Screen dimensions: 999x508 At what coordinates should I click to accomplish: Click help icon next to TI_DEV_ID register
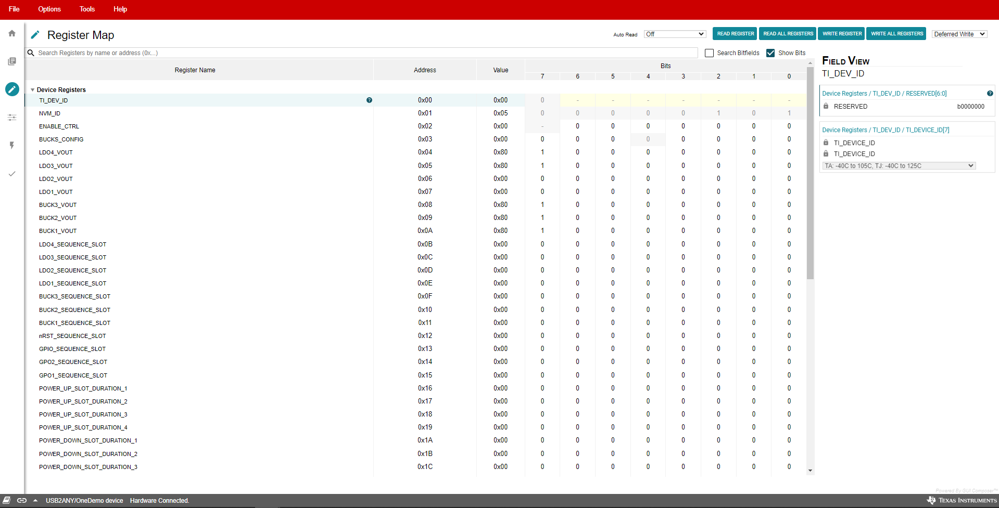[369, 100]
